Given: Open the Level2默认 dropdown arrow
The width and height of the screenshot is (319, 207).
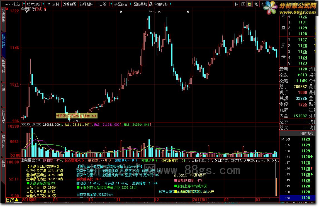Looking at the screenshot, I should click(x=24, y=4).
